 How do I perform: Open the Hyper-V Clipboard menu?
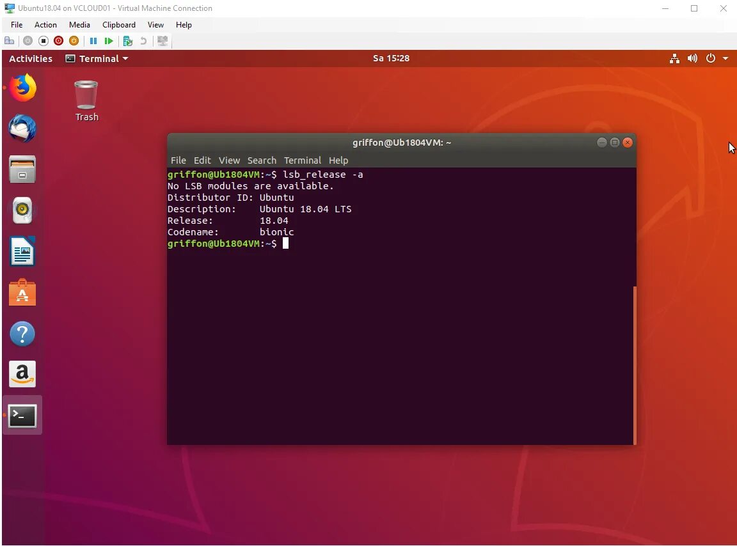point(119,25)
